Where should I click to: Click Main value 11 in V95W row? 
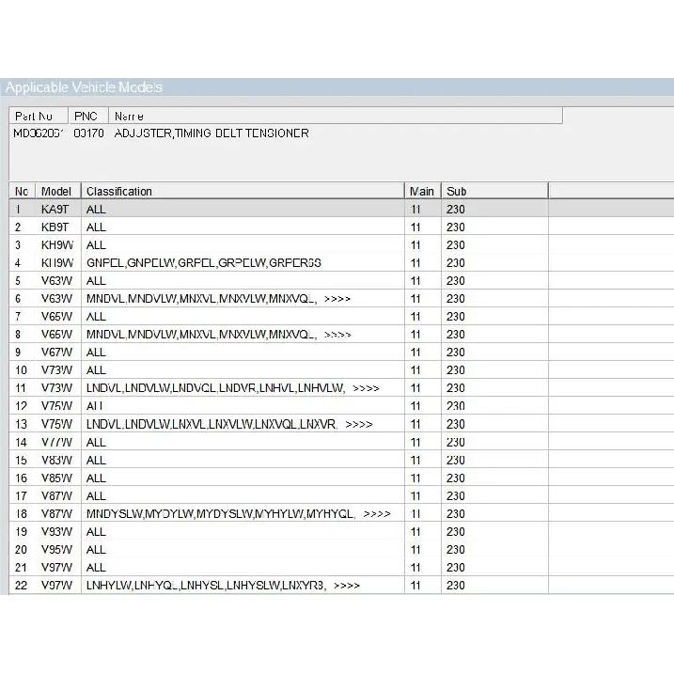point(415,550)
